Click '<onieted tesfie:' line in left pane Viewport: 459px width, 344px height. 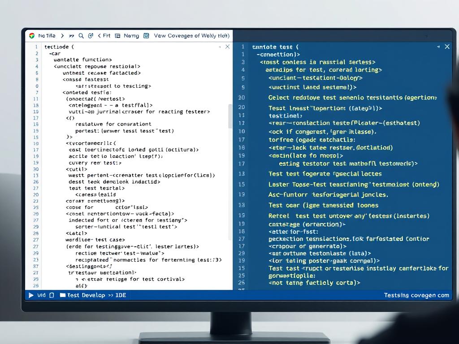click(87, 92)
